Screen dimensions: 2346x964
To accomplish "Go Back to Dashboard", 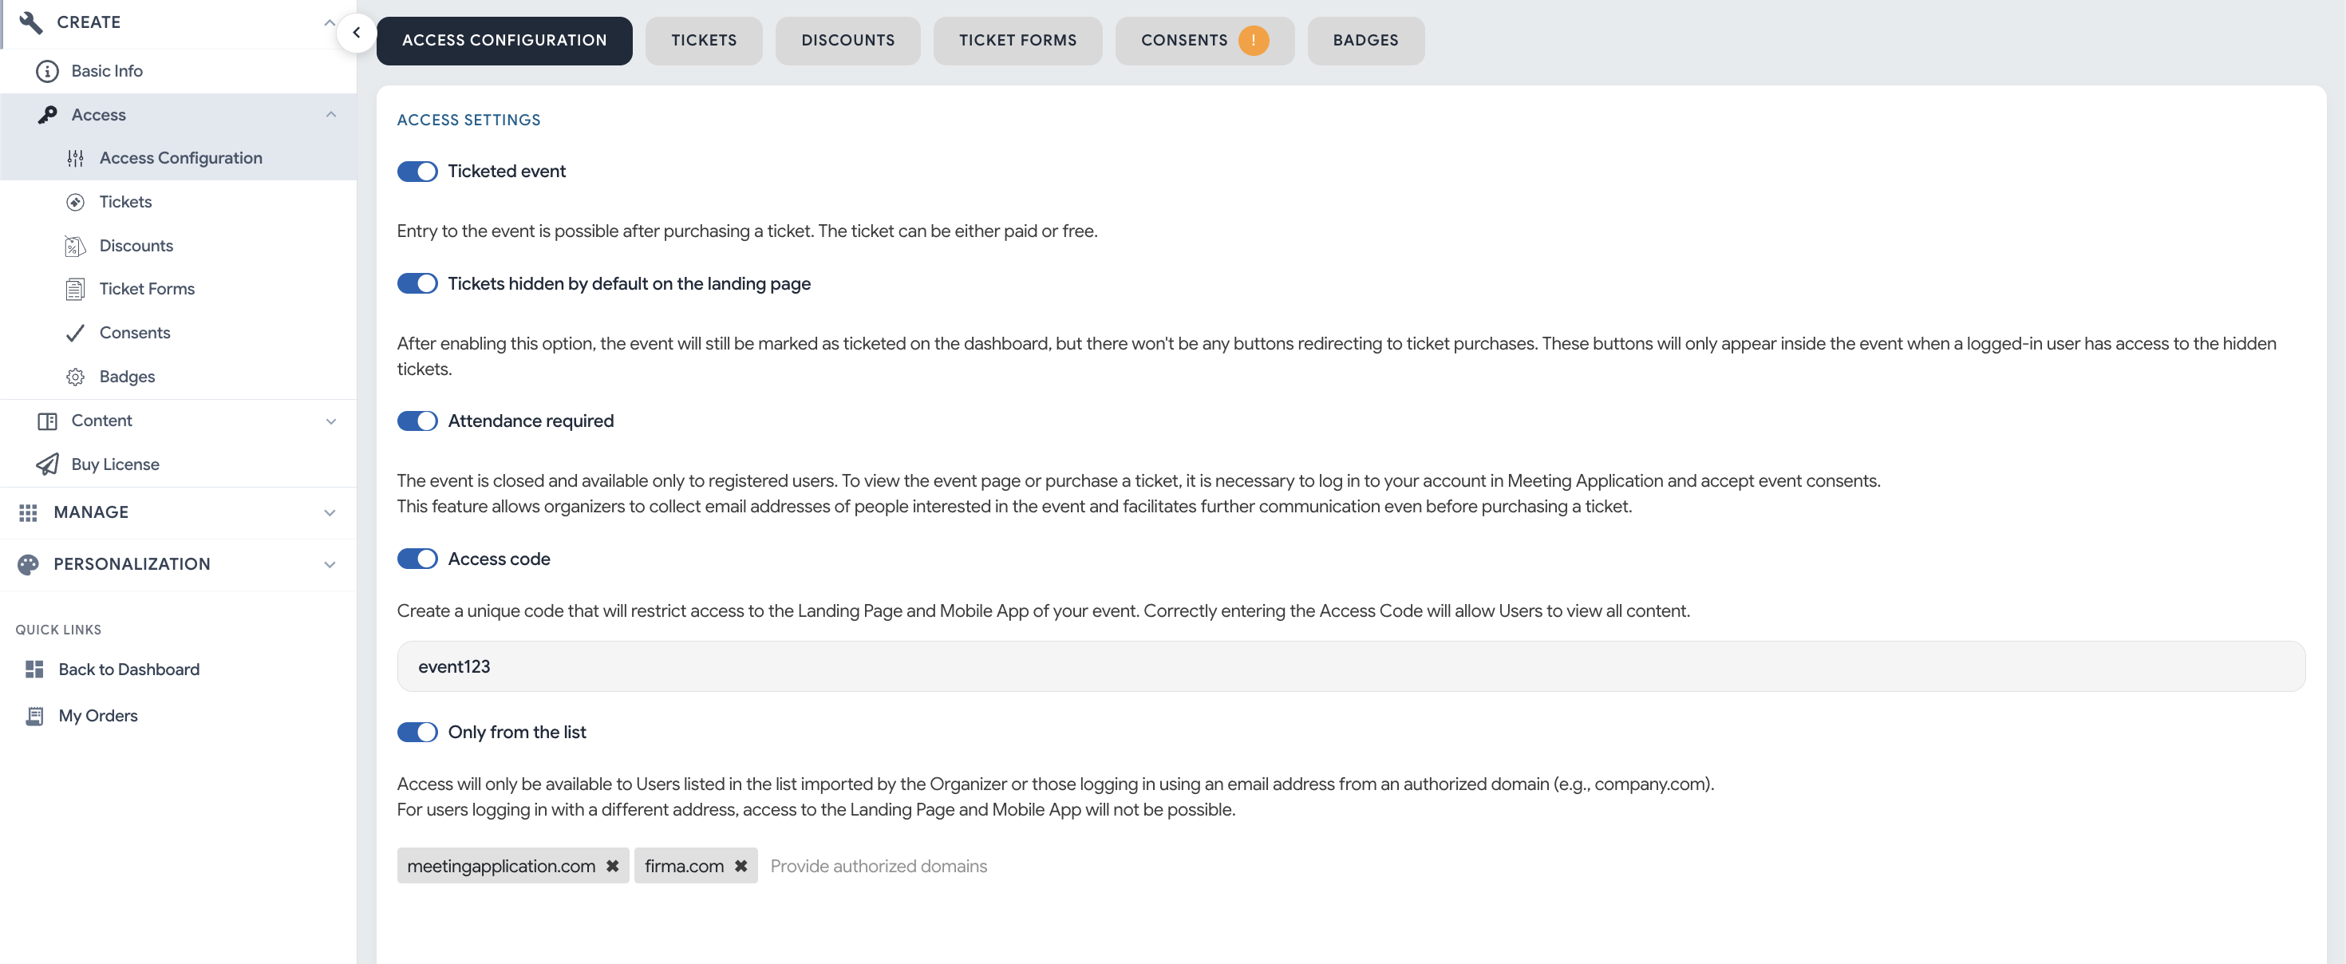I will click(x=128, y=670).
